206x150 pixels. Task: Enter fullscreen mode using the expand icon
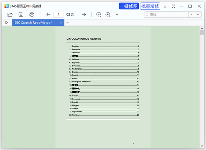(173, 6)
